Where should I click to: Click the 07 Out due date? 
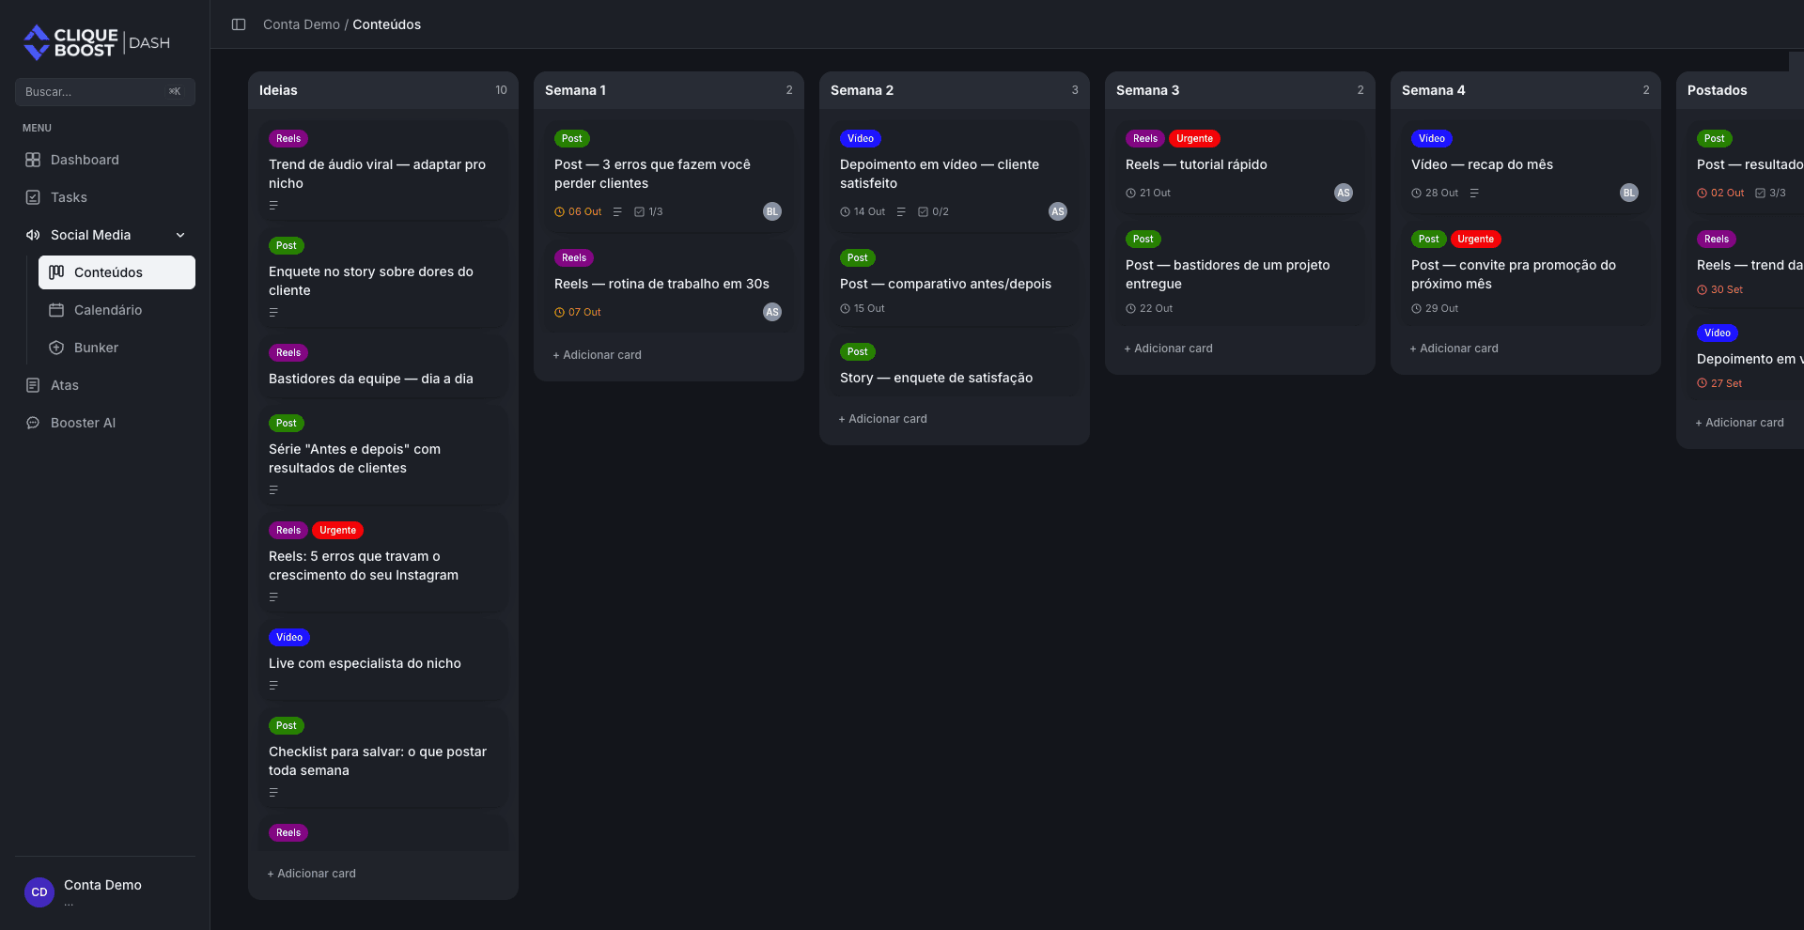tap(578, 312)
